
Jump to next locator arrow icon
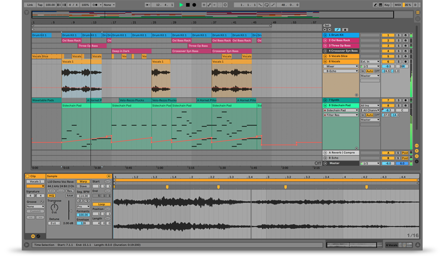pyautogui.click(x=329, y=29)
